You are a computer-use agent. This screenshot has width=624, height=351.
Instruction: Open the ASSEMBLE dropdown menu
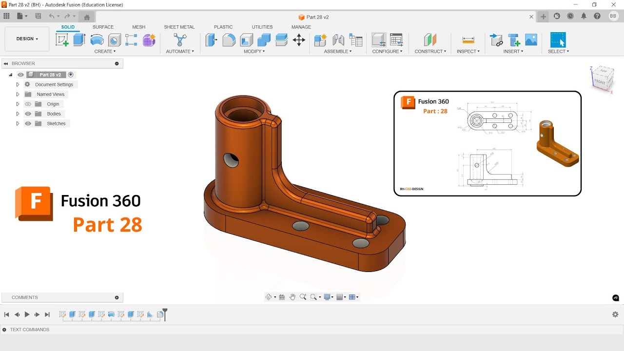(x=338, y=51)
